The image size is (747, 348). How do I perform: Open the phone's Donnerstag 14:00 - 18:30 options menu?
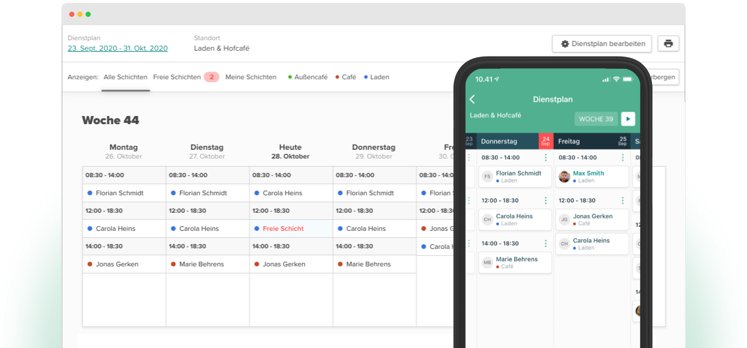coord(546,244)
